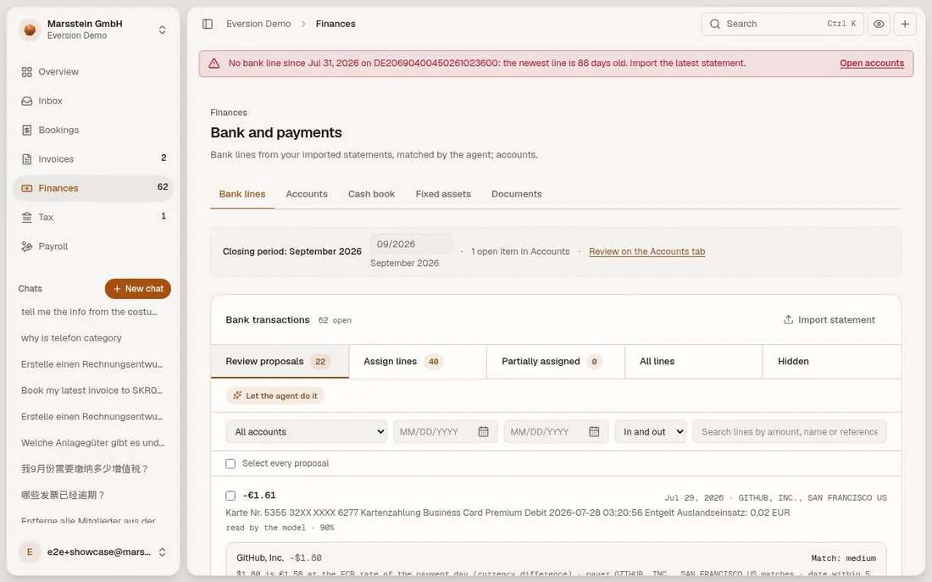The height and width of the screenshot is (582, 932).
Task: Click the warning triangle alert icon
Action: [214, 63]
